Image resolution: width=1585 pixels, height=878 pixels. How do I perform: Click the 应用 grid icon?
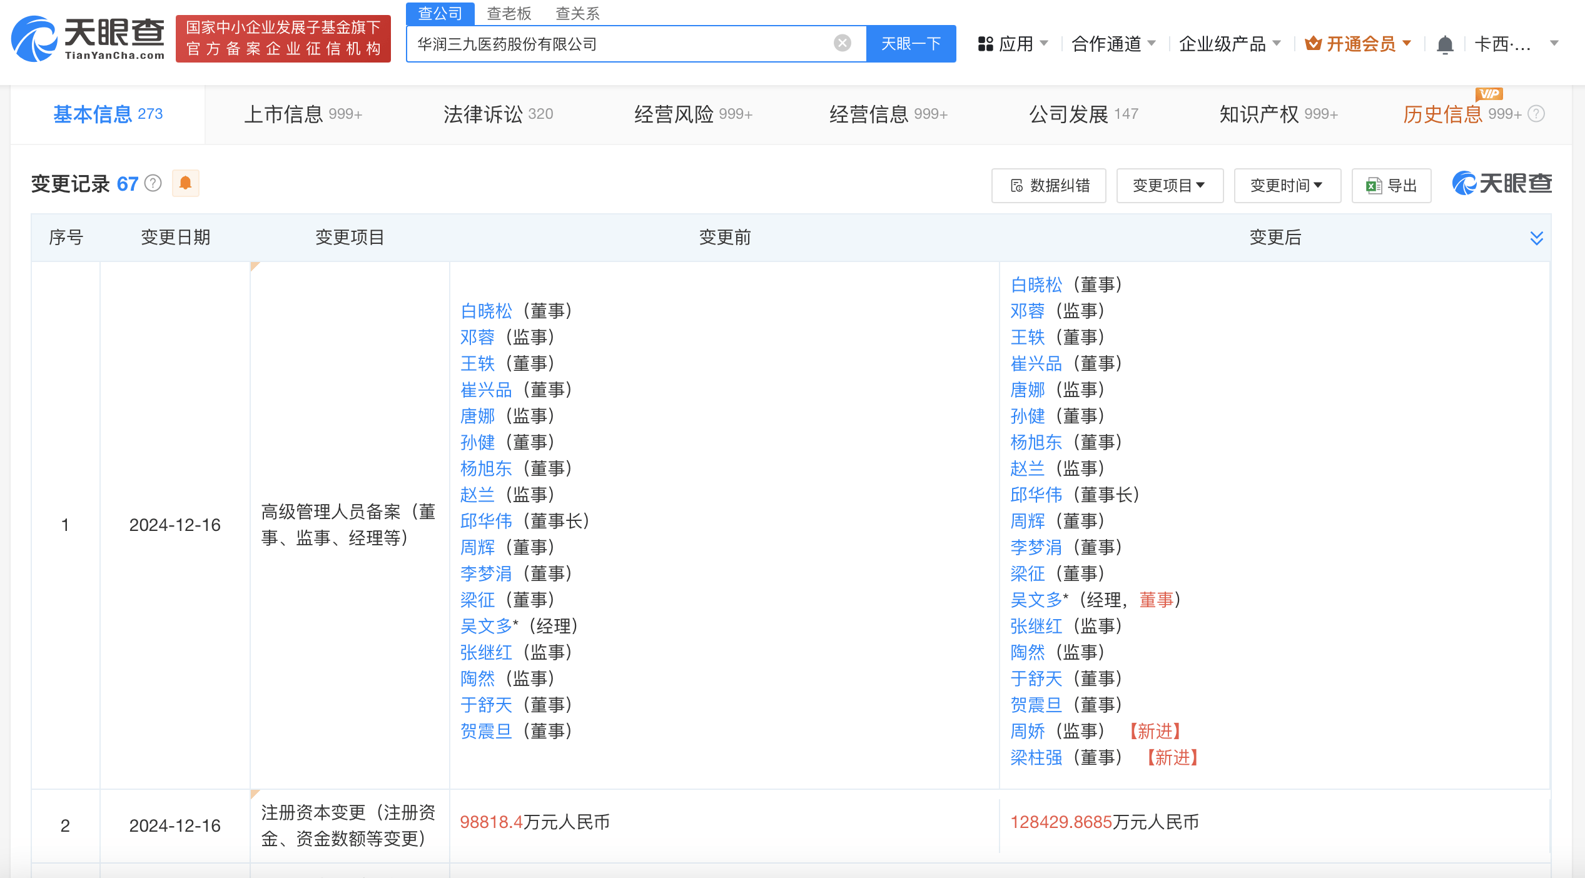985,44
